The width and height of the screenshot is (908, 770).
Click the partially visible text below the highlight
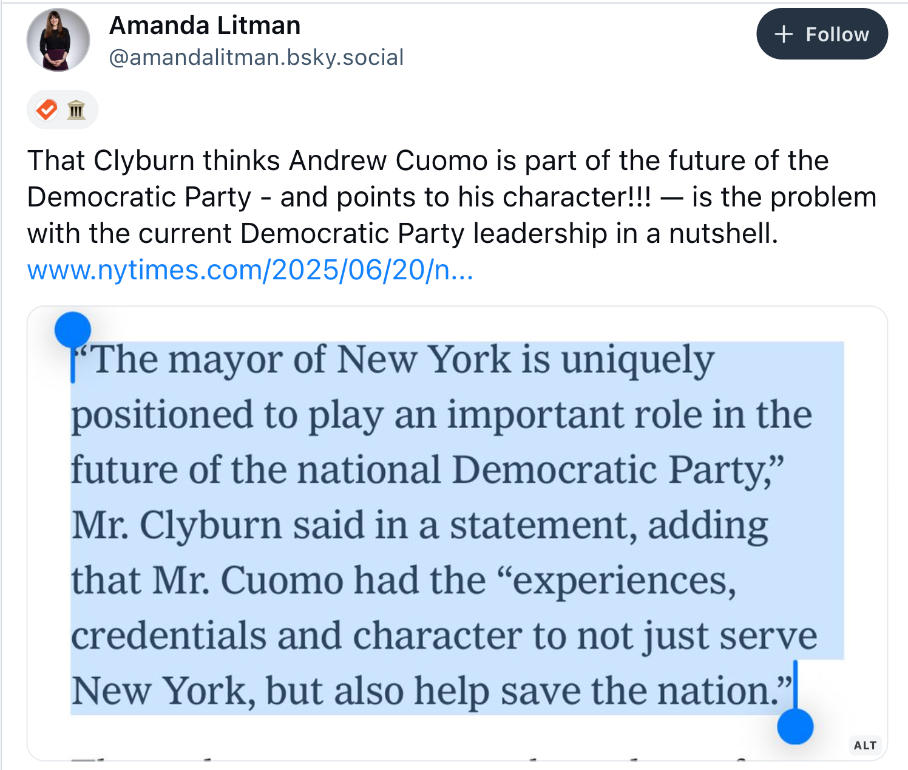[413, 757]
